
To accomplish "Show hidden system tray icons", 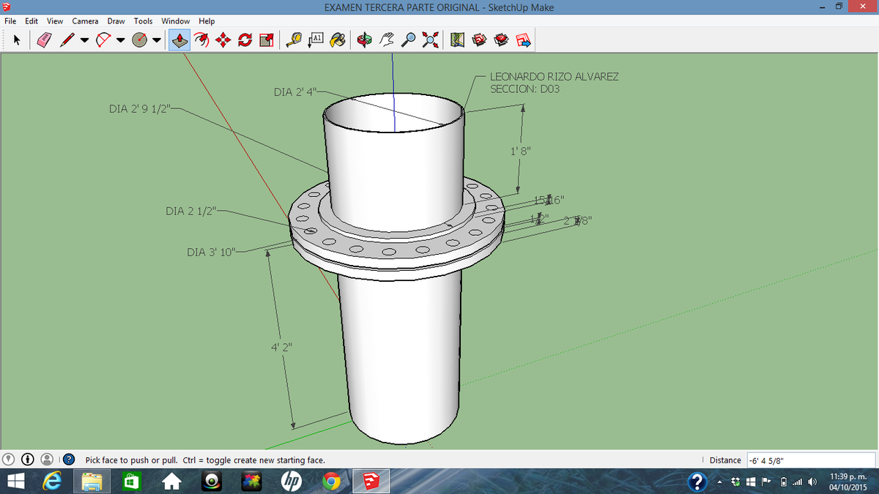I will click(x=719, y=482).
